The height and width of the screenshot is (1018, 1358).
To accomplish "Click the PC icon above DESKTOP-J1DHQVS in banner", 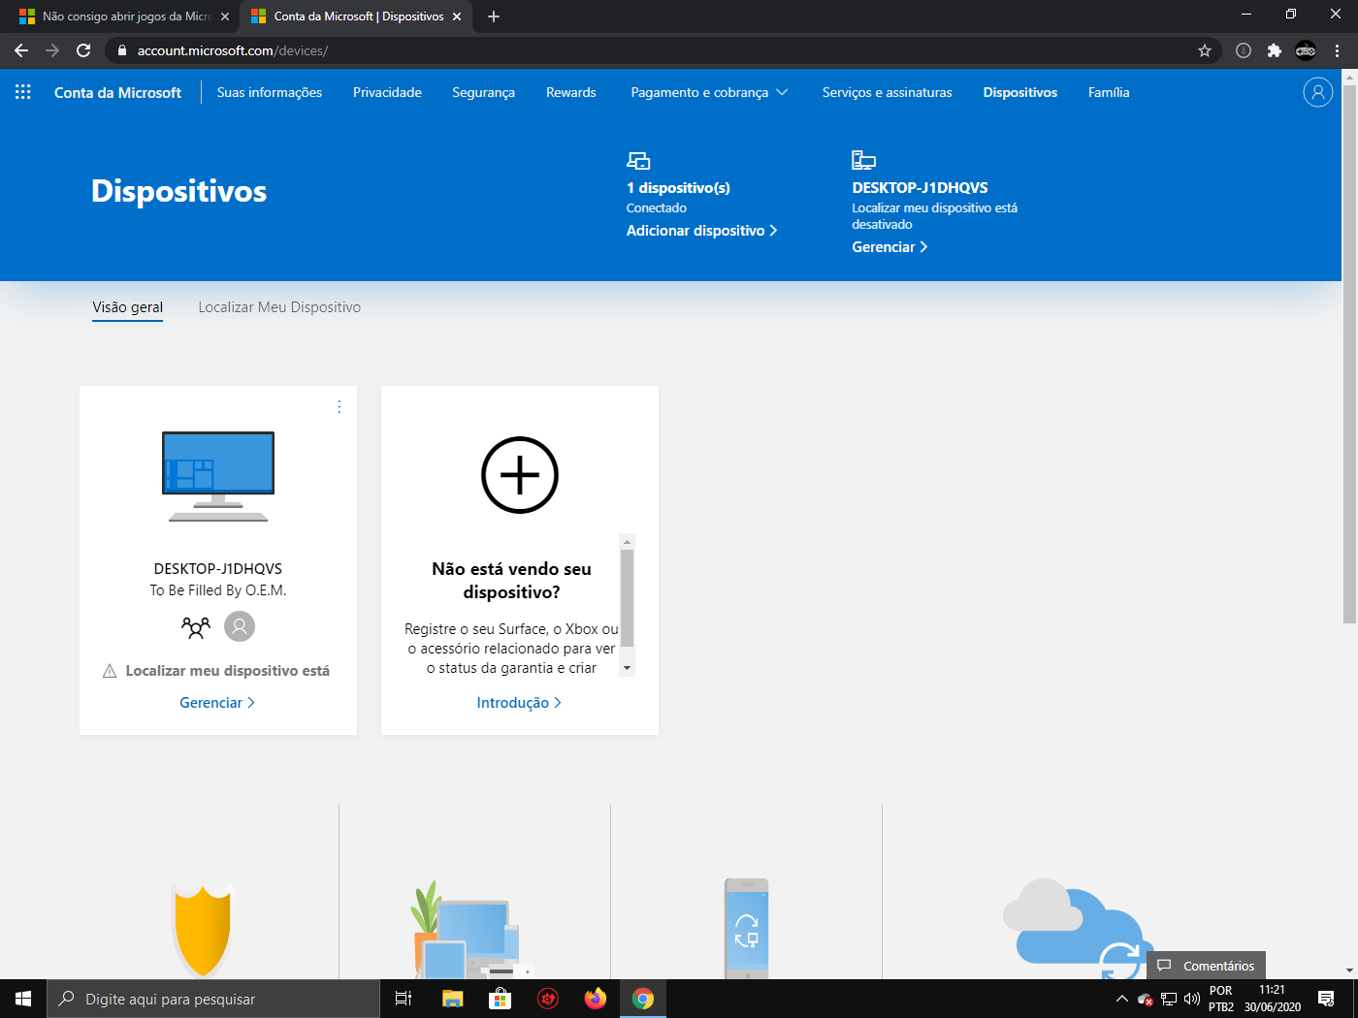I will (863, 160).
